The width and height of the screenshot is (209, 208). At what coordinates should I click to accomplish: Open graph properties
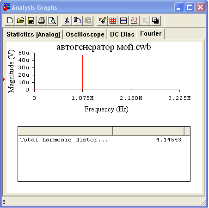pyautogui.click(x=102, y=20)
